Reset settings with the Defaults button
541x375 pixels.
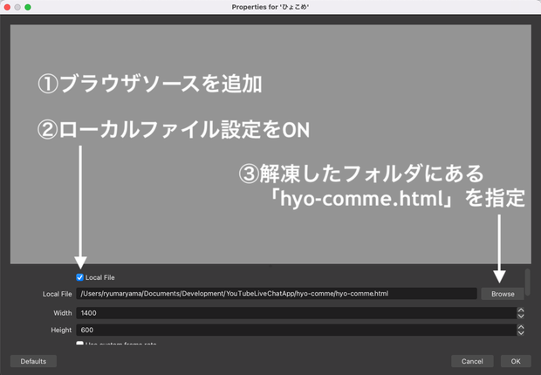click(x=33, y=361)
